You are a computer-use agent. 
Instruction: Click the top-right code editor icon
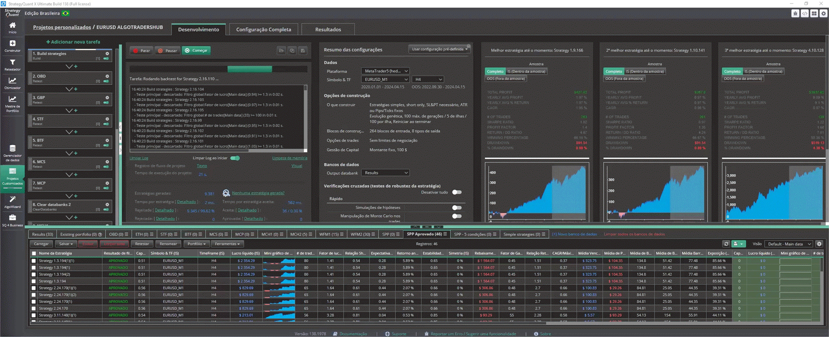pos(805,13)
